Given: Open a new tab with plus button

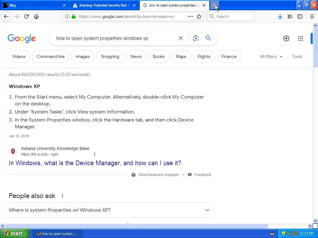Looking at the screenshot, I should pos(215,5).
